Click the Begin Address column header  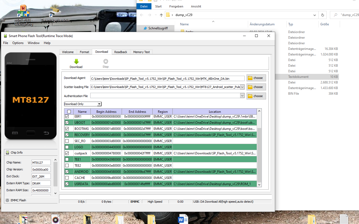(x=106, y=112)
